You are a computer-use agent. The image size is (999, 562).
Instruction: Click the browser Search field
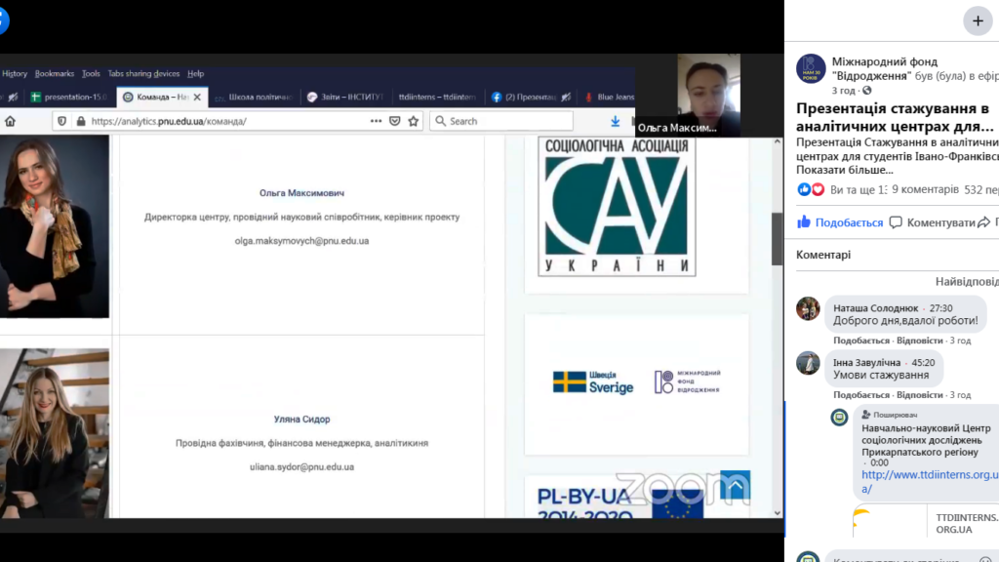click(501, 121)
